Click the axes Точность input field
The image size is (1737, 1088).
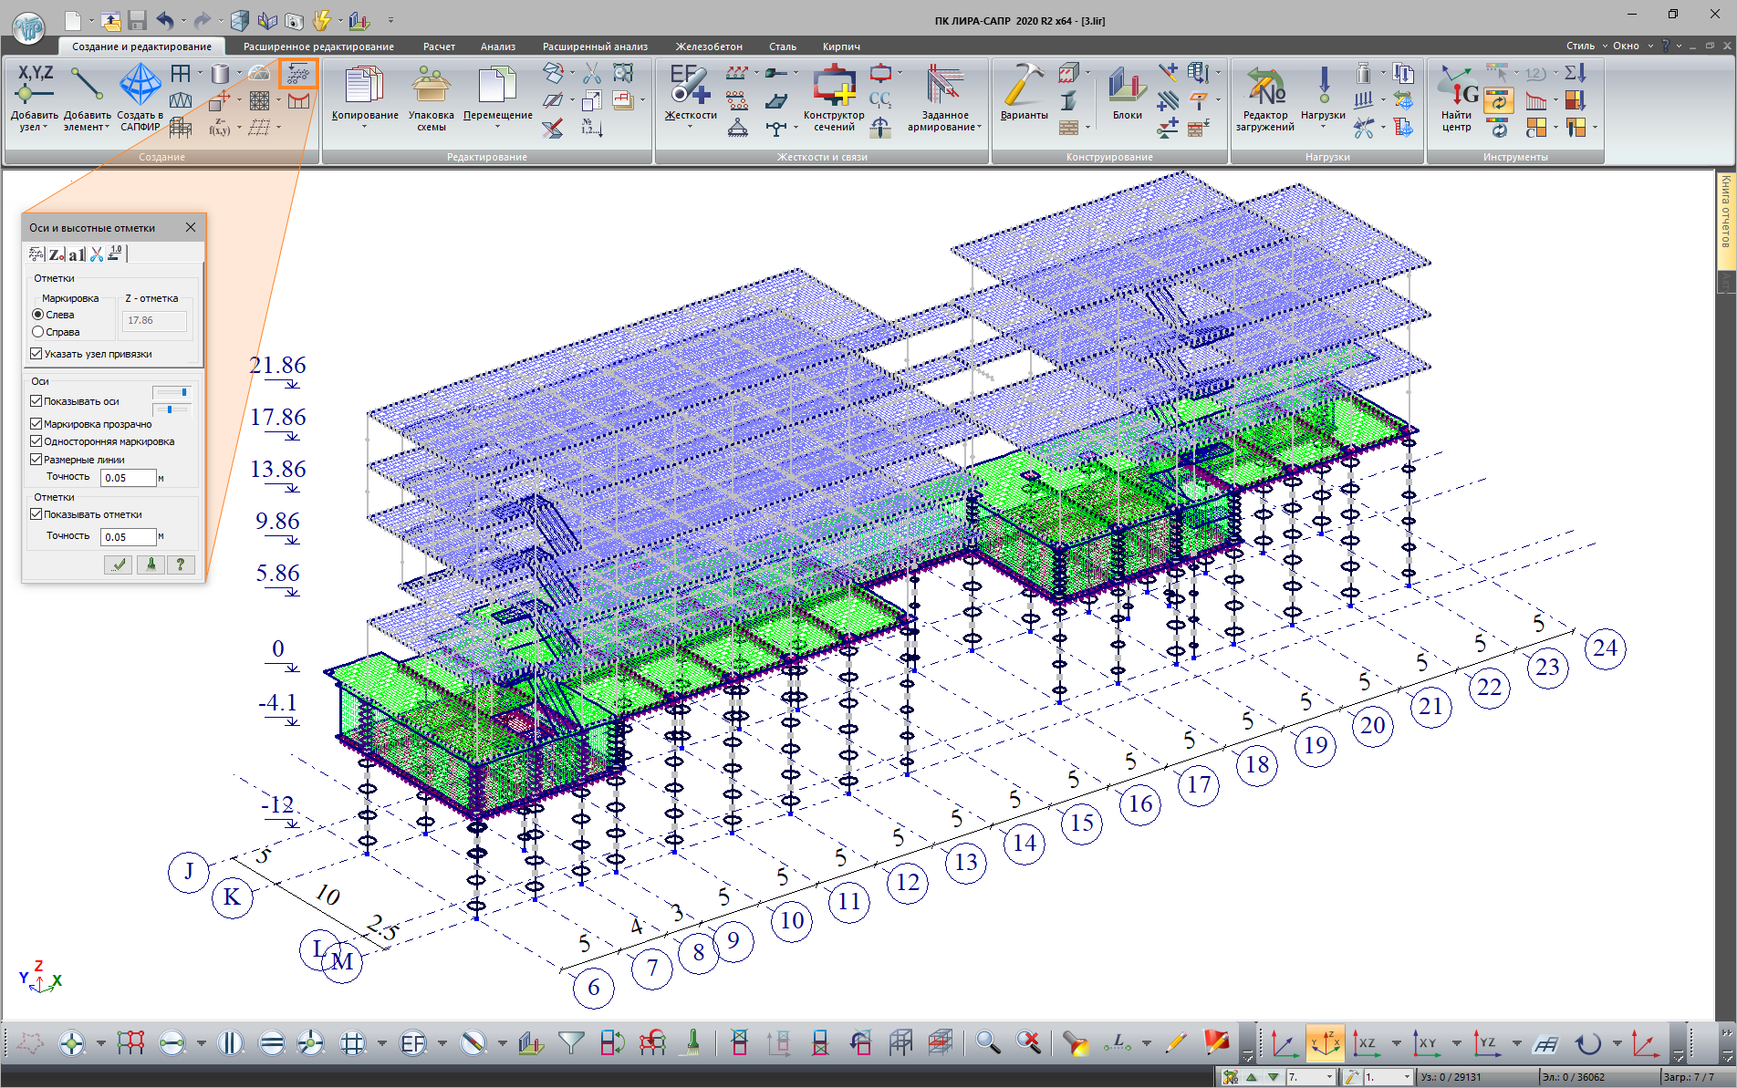[x=128, y=478]
